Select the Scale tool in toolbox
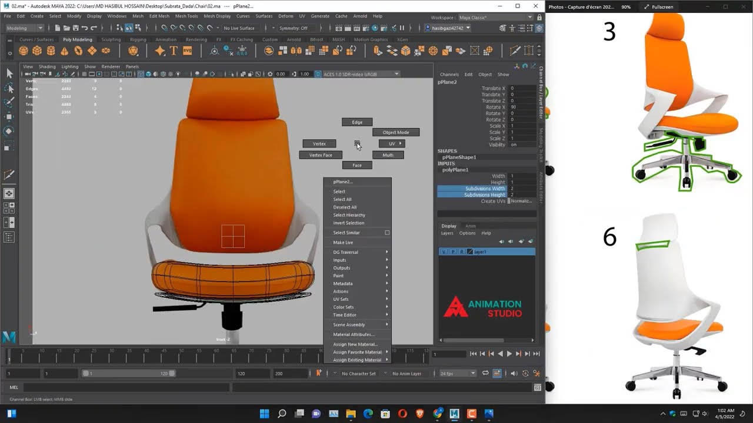Viewport: 753px width, 423px height. (x=9, y=146)
